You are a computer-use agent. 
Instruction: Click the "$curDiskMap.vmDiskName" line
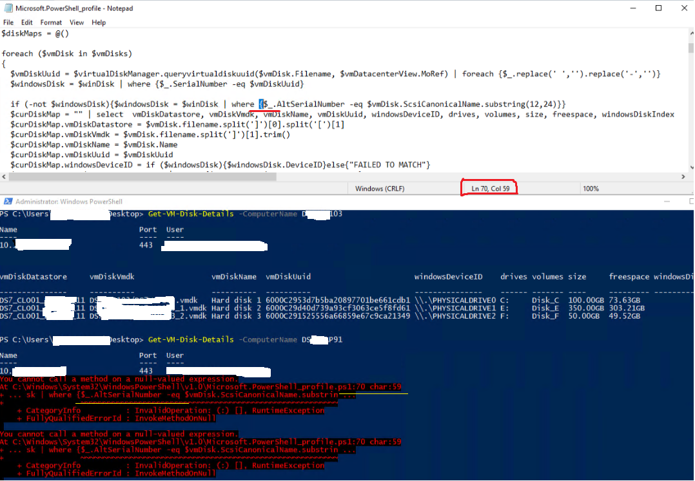pyautogui.click(x=94, y=145)
